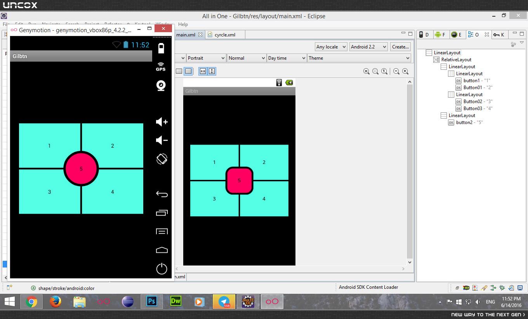Tap button 2 in the Genymotion emulator
The height and width of the screenshot is (319, 528).
113,146
